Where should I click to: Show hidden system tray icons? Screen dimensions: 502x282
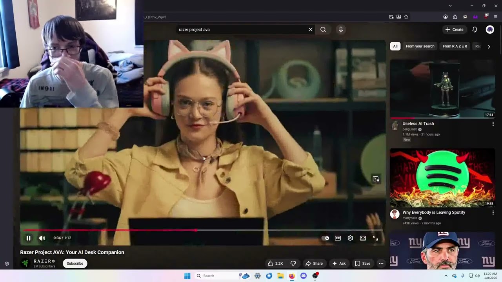click(x=446, y=276)
